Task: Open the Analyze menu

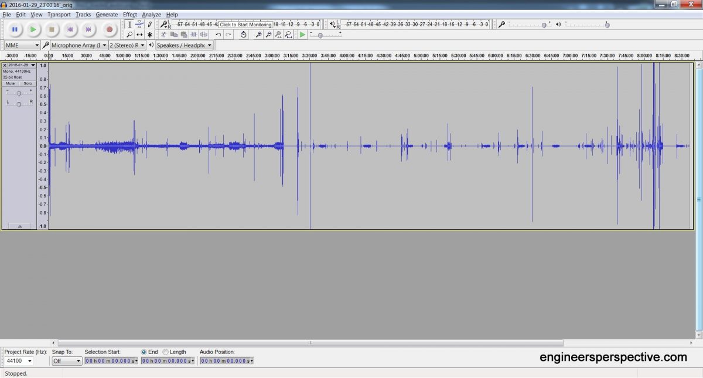Action: click(151, 14)
